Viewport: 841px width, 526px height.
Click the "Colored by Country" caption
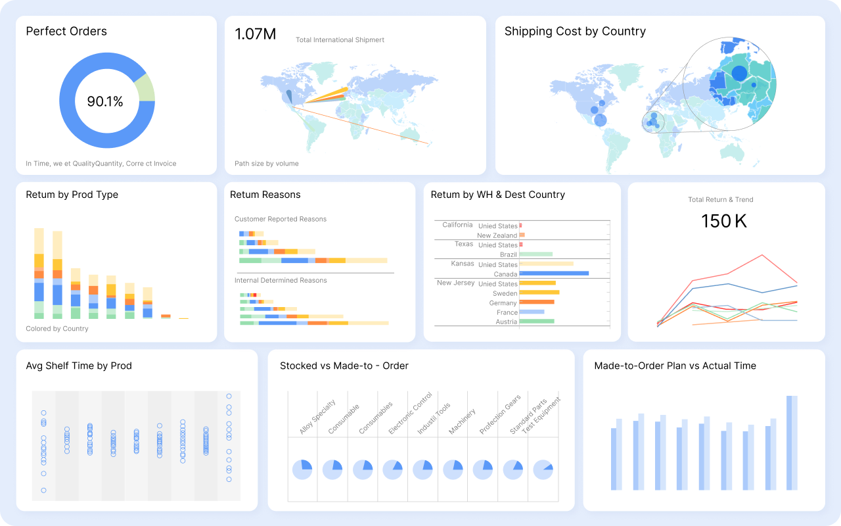pos(57,329)
